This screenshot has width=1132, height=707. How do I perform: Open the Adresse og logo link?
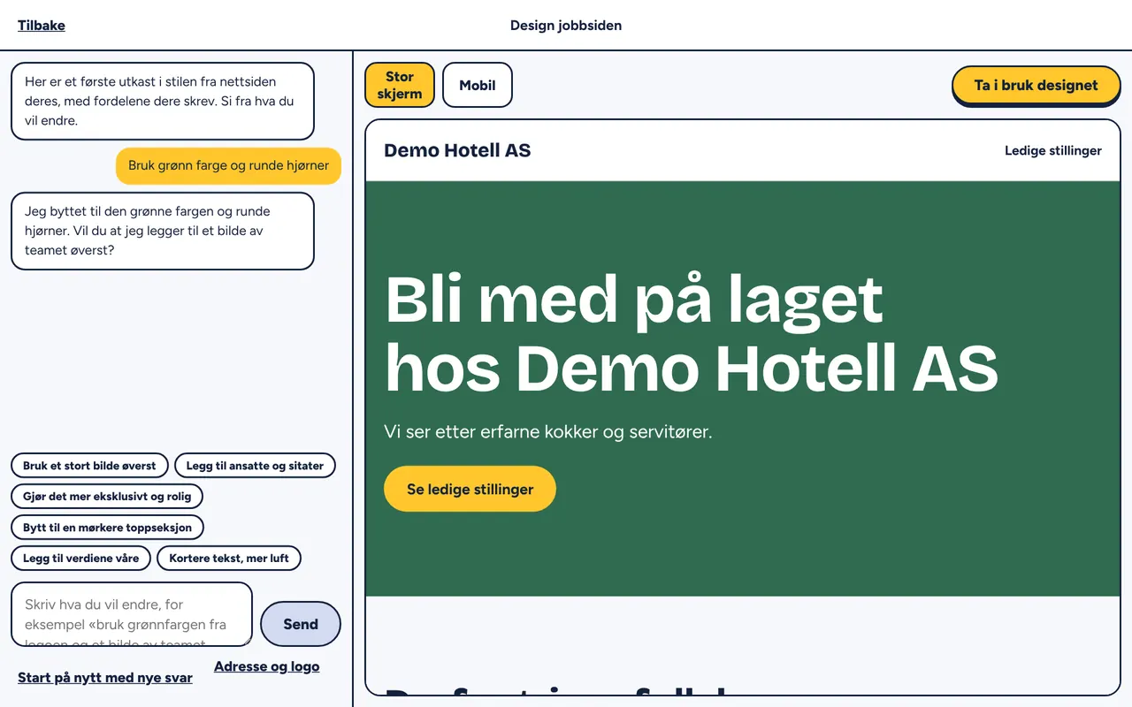point(266,666)
